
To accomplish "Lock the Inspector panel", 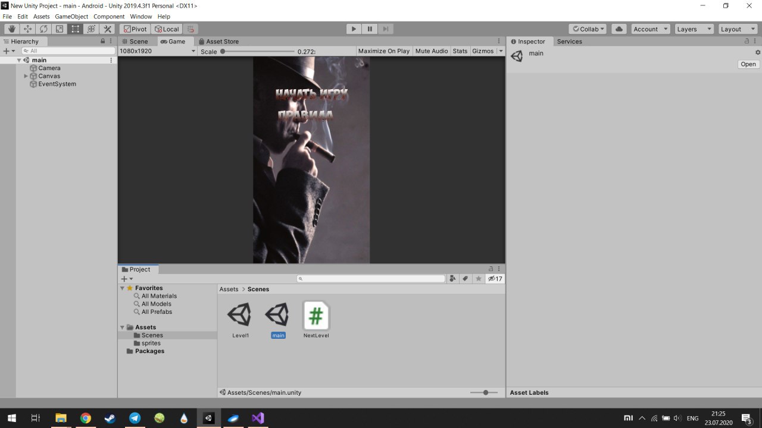I will (747, 42).
